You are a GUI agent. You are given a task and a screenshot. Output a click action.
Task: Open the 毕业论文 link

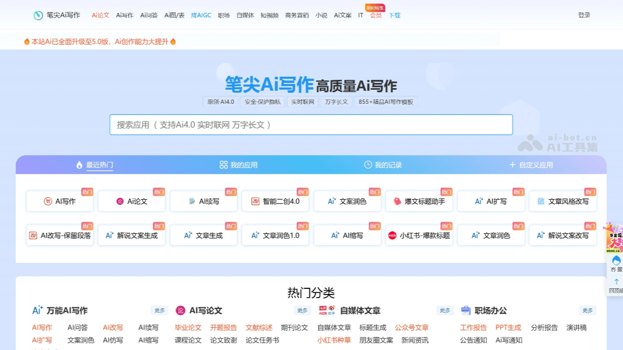(188, 328)
